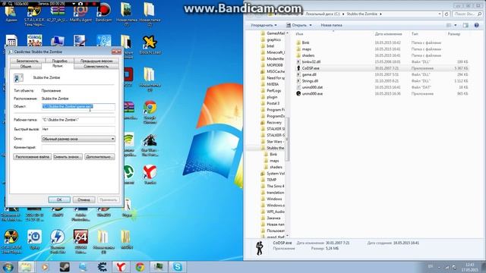Click the OK button in the properties dialog
Image resolution: width=486 pixels, height=273 pixels.
click(x=59, y=199)
